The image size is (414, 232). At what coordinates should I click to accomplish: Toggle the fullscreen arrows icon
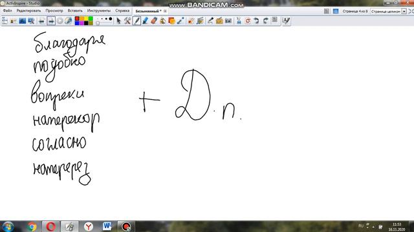point(411,12)
